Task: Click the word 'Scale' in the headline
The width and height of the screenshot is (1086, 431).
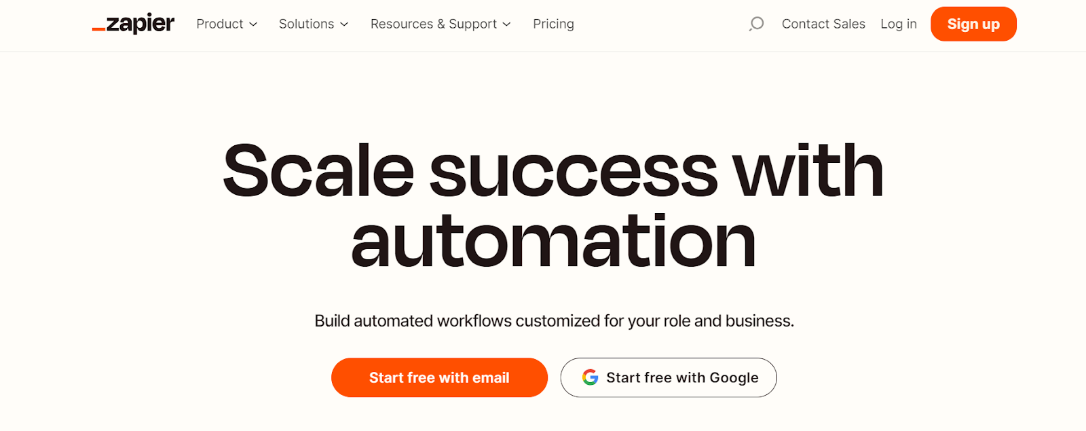Action: pyautogui.click(x=318, y=171)
